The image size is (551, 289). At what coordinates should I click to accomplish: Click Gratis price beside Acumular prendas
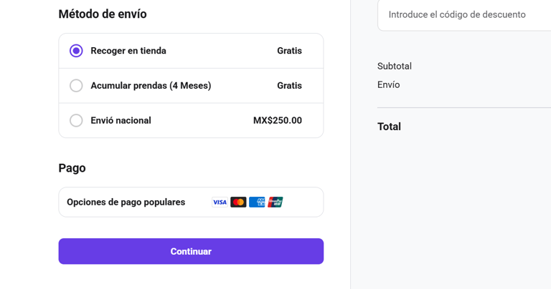pos(289,86)
